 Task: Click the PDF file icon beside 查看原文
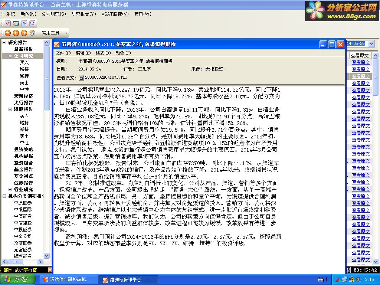82,78
